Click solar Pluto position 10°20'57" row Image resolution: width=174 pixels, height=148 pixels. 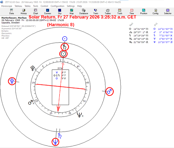[x=163, y=42]
